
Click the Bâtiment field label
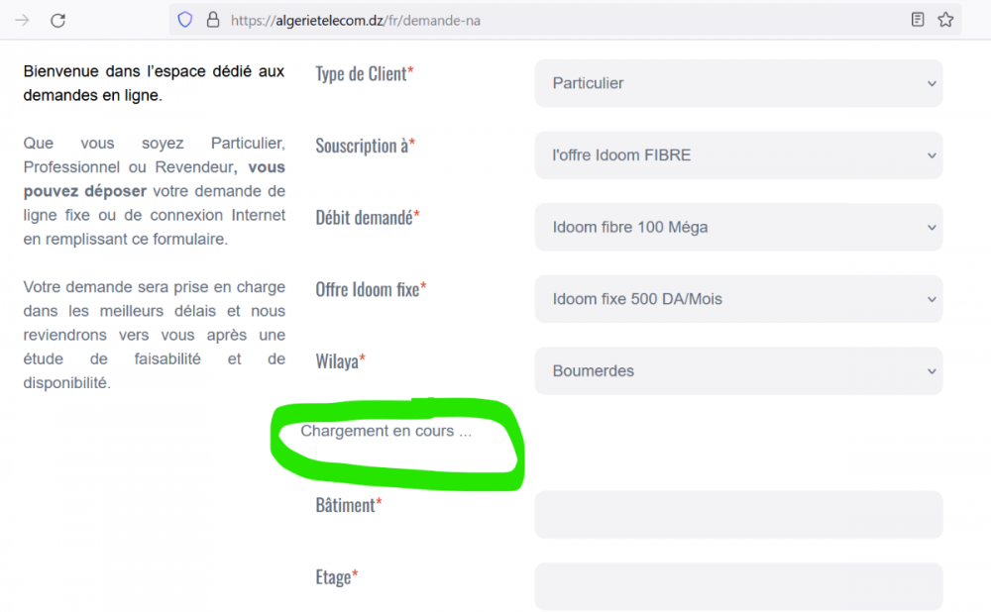[348, 505]
